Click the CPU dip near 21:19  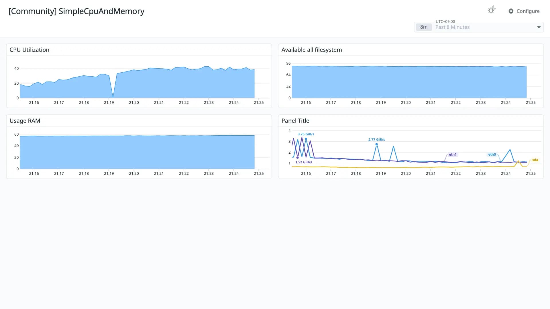pyautogui.click(x=113, y=97)
